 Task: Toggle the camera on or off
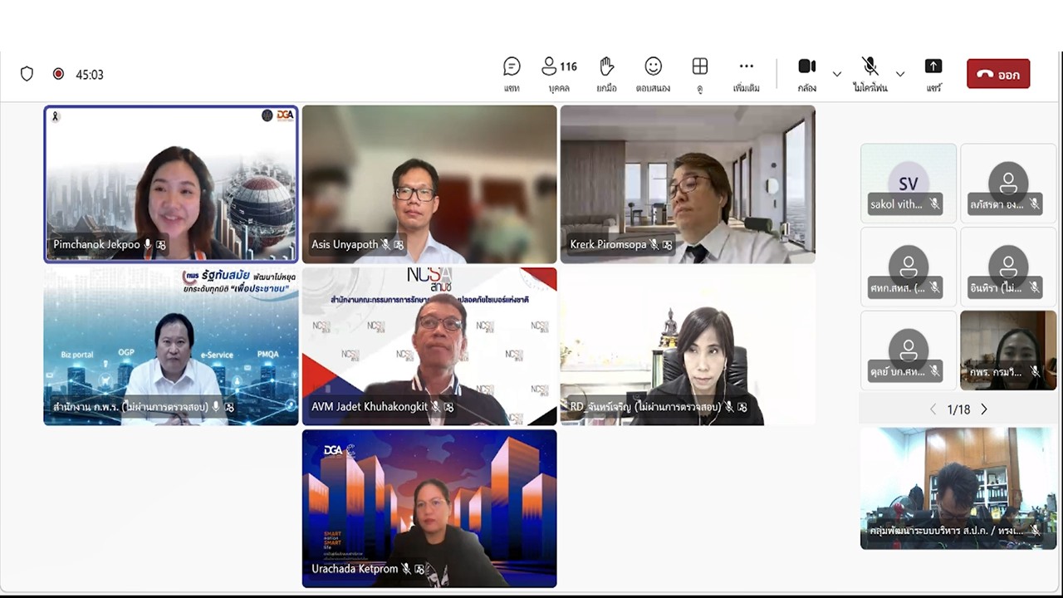pos(806,73)
